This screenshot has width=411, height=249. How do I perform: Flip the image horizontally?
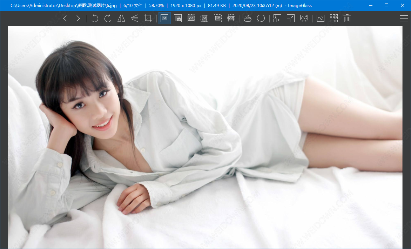click(121, 19)
